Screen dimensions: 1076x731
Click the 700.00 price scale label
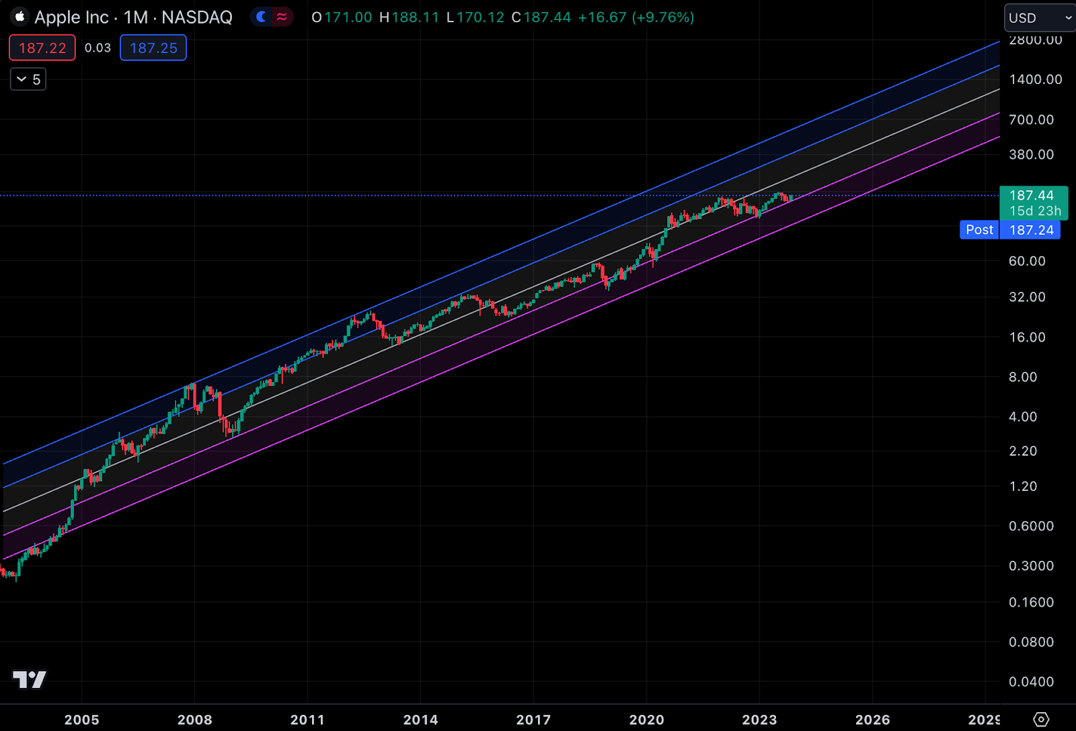[x=1031, y=120]
